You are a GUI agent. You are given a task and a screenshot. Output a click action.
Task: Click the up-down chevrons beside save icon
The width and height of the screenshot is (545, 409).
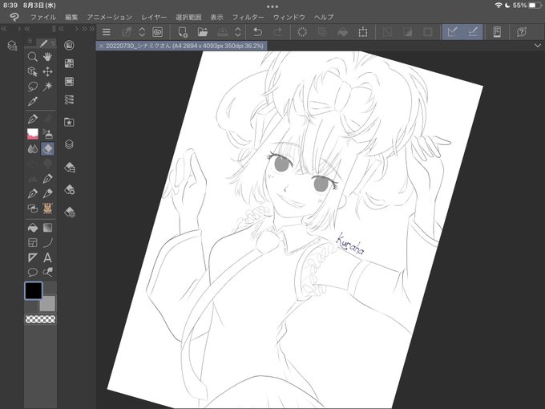pyautogui.click(x=238, y=32)
